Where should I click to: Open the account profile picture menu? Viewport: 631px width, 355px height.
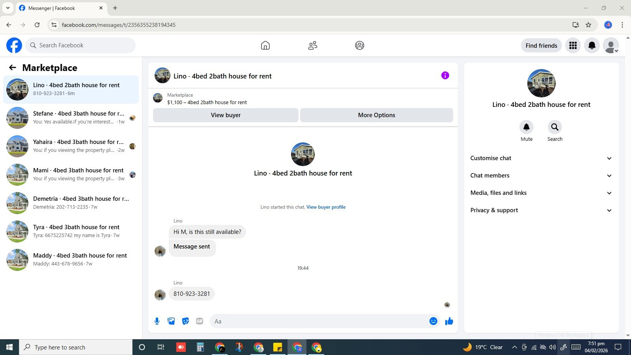(611, 45)
